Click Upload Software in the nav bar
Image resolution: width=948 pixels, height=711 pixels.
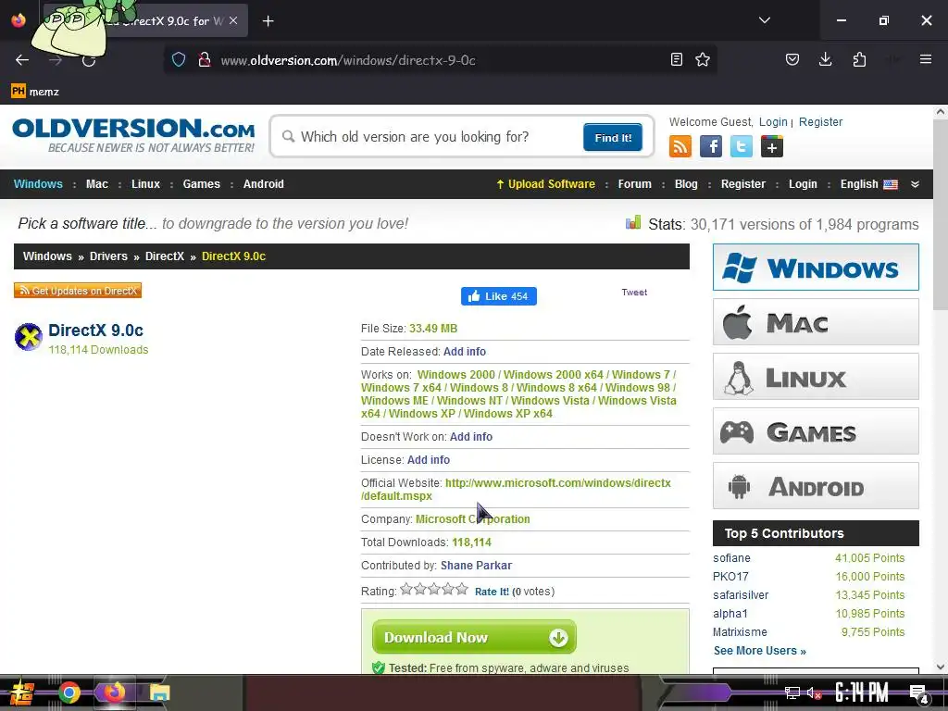545,184
